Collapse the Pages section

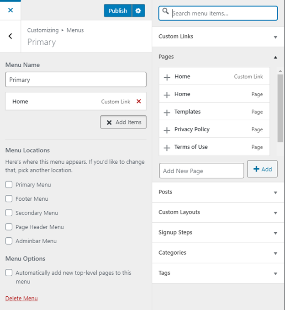click(218, 57)
